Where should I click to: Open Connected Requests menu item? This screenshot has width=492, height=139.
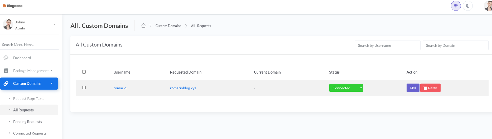(30, 133)
